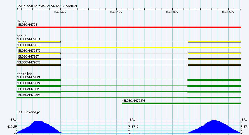Click the MELO3C014728T3 mRNA label
Image resolution: width=249 pixels, height=135 pixels.
pos(29,45)
